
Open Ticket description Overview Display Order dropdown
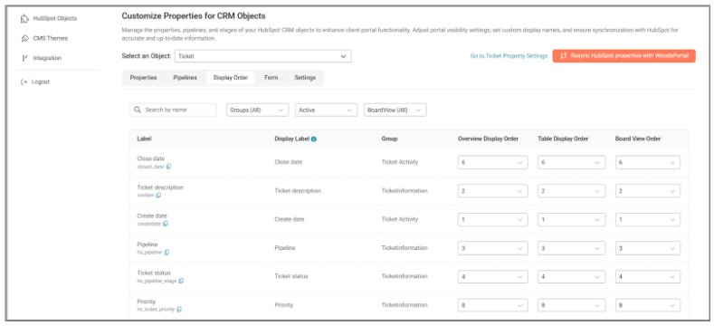tap(492, 191)
